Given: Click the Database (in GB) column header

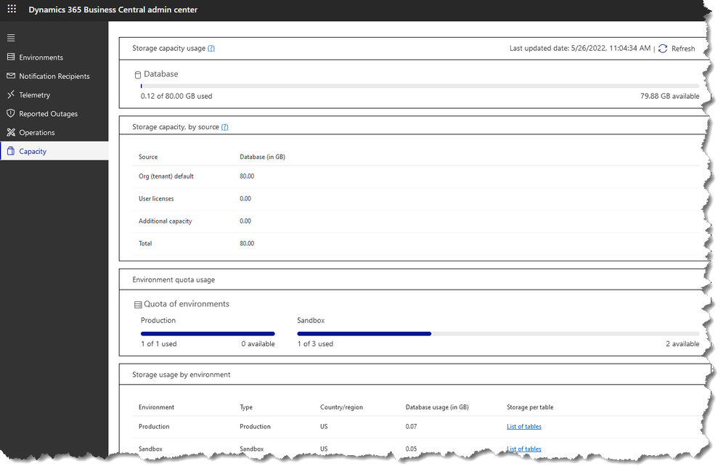Looking at the screenshot, I should coord(263,157).
